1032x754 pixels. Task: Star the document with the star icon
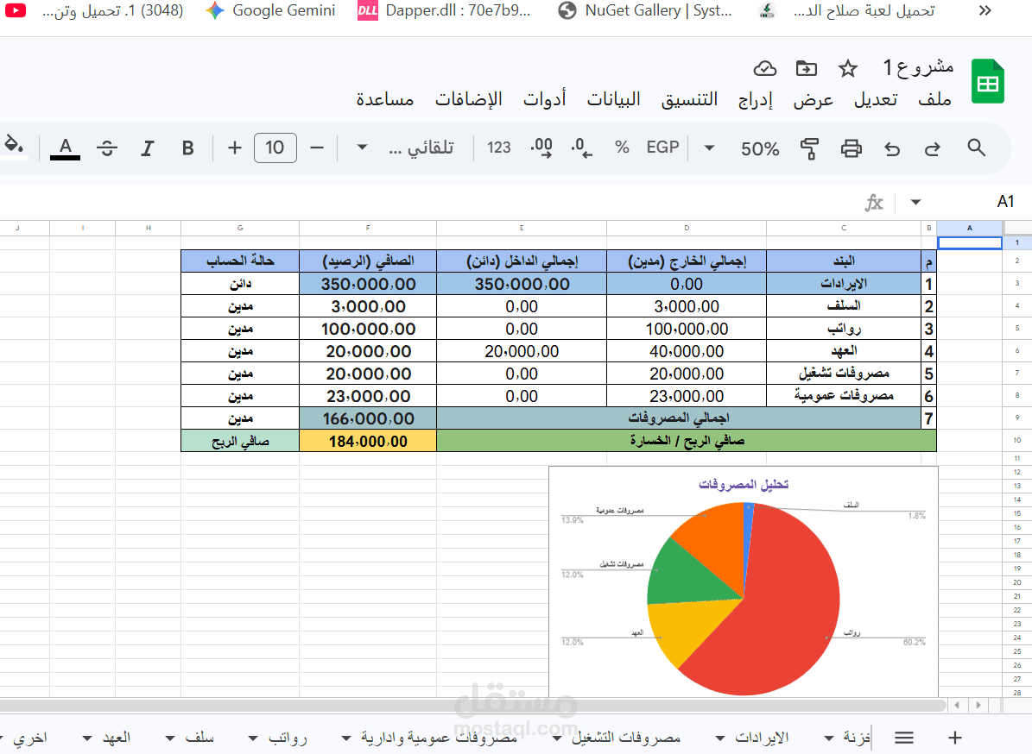pos(848,68)
